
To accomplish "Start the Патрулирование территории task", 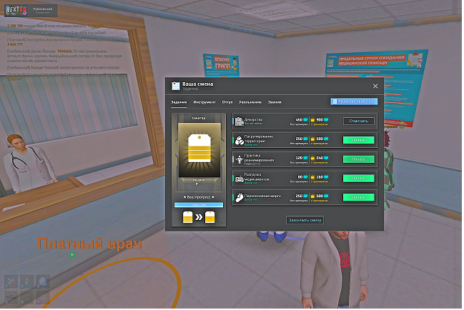I will click(x=360, y=141).
